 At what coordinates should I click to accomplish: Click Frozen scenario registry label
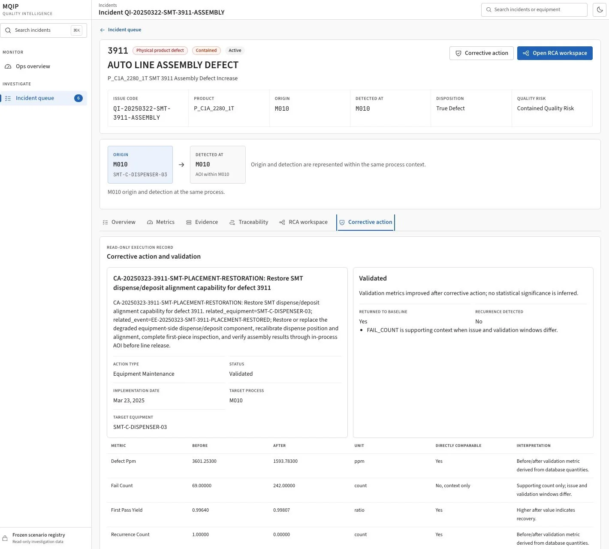coord(39,535)
